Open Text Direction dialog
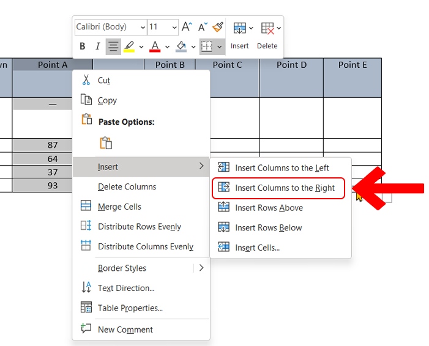 [x=141, y=288]
